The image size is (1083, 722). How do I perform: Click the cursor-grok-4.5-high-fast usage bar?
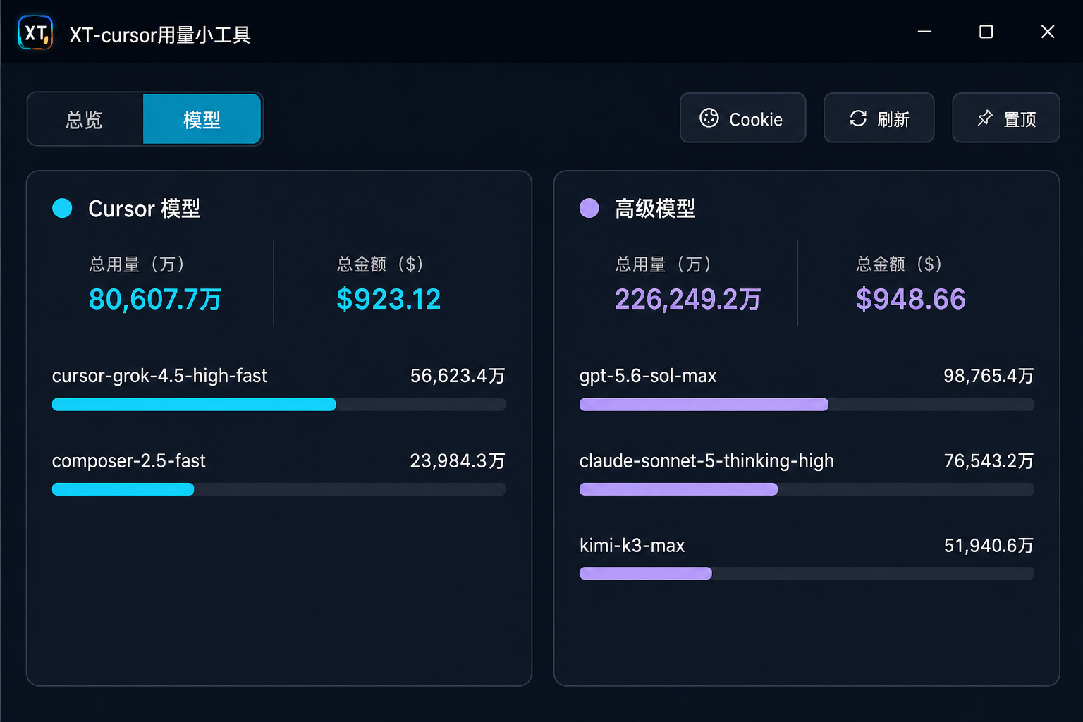pyautogui.click(x=279, y=405)
